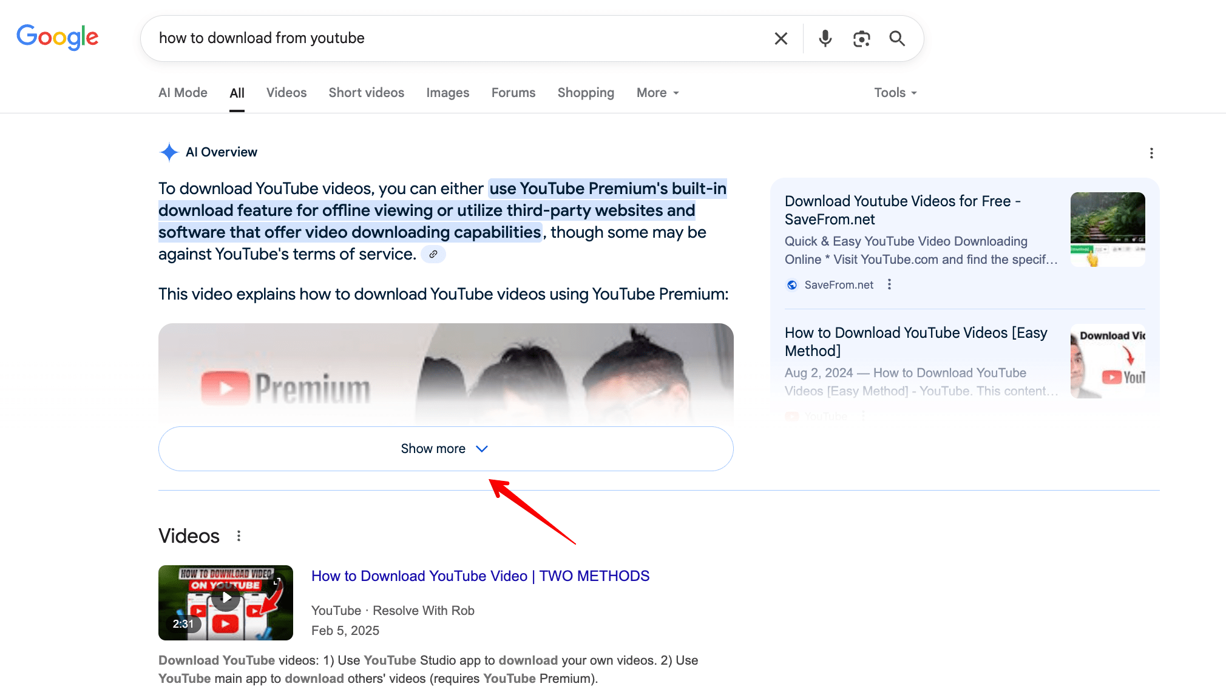The height and width of the screenshot is (695, 1226).
Task: Click the source link chip after terms of service
Action: click(x=433, y=254)
